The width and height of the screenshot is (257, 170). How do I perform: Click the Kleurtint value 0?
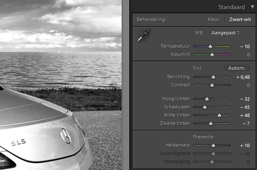click(x=248, y=55)
